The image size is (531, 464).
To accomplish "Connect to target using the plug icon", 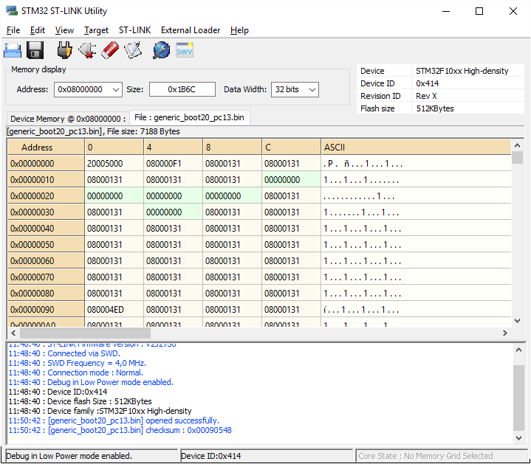I will [65, 50].
